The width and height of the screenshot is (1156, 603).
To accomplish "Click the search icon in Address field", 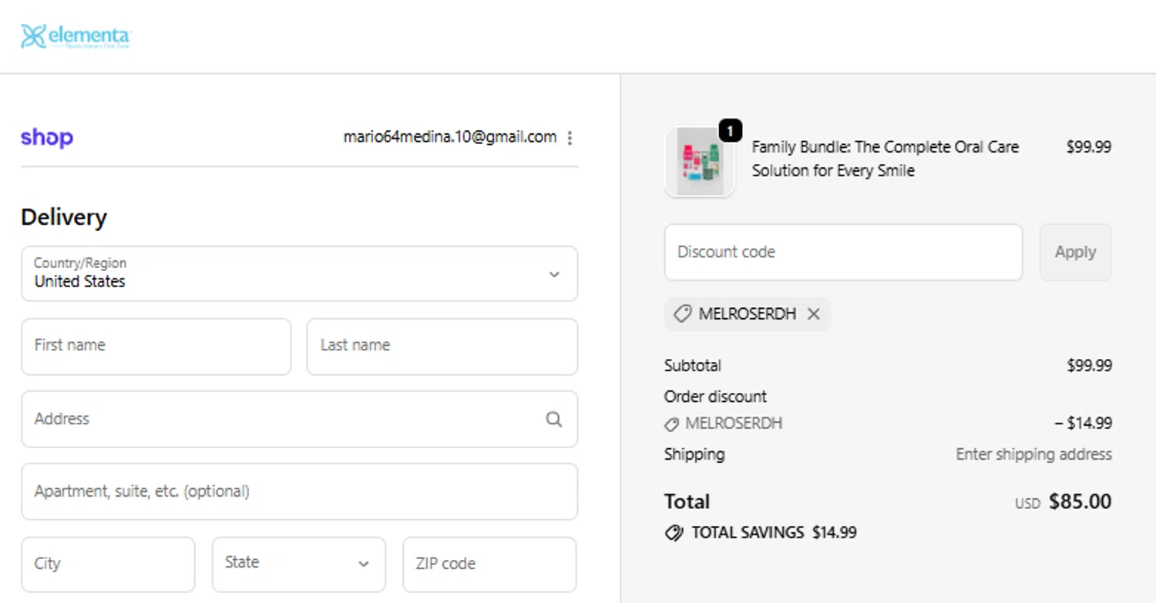I will [553, 419].
